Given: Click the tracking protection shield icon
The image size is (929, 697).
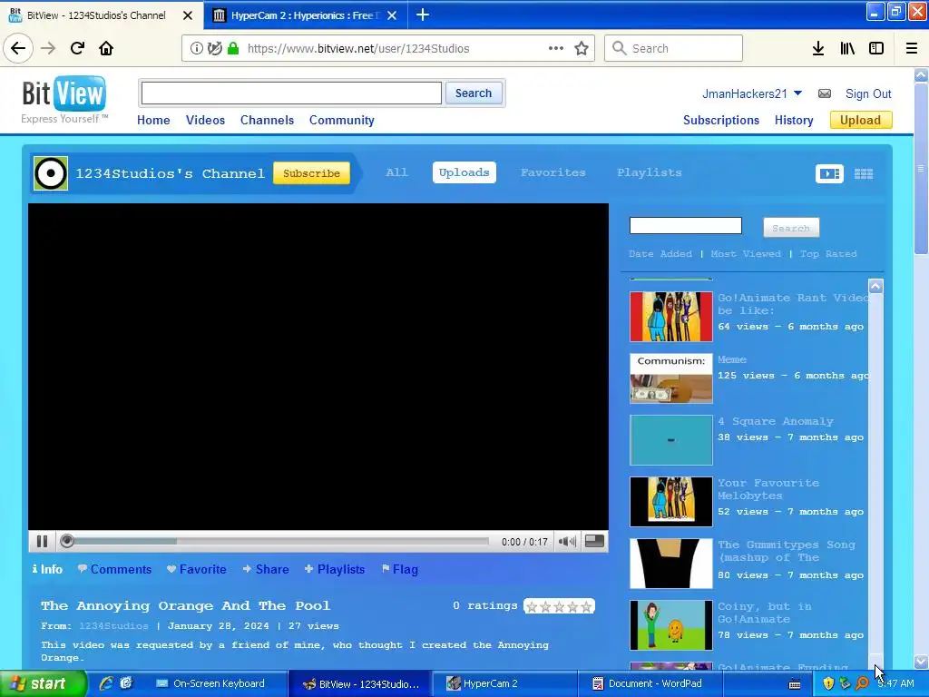Looking at the screenshot, I should click(215, 48).
